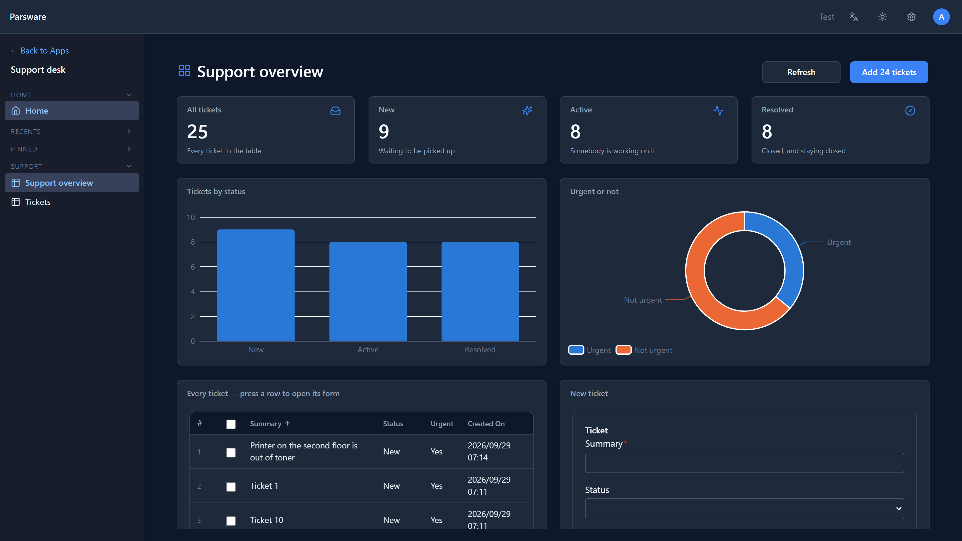Sort by the Status column header
This screenshot has width=962, height=541.
[393, 423]
